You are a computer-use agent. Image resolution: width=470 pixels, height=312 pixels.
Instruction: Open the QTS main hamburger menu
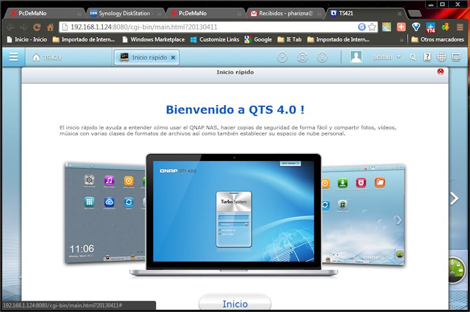point(14,57)
